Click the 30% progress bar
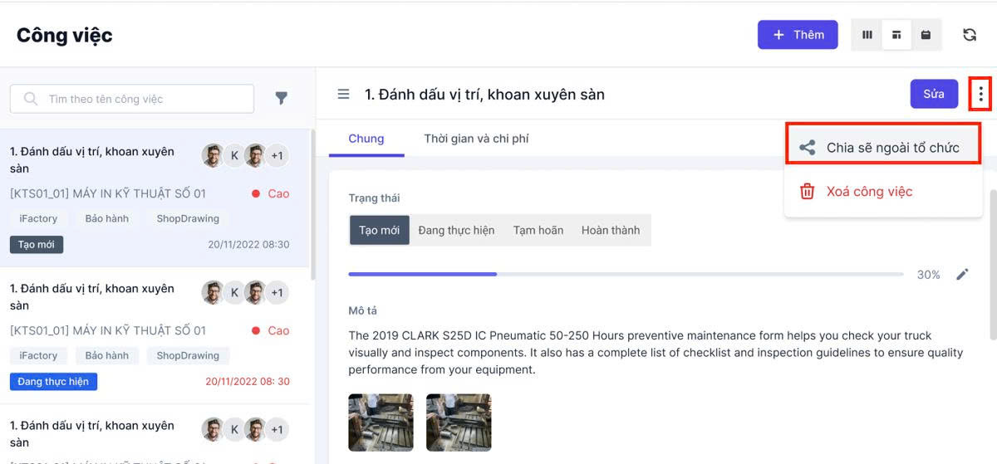The height and width of the screenshot is (464, 997). click(x=625, y=274)
